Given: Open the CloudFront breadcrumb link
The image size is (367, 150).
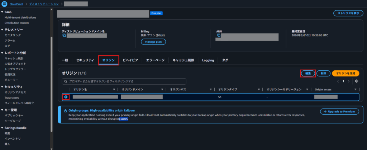Looking at the screenshot, I should (x=16, y=4).
